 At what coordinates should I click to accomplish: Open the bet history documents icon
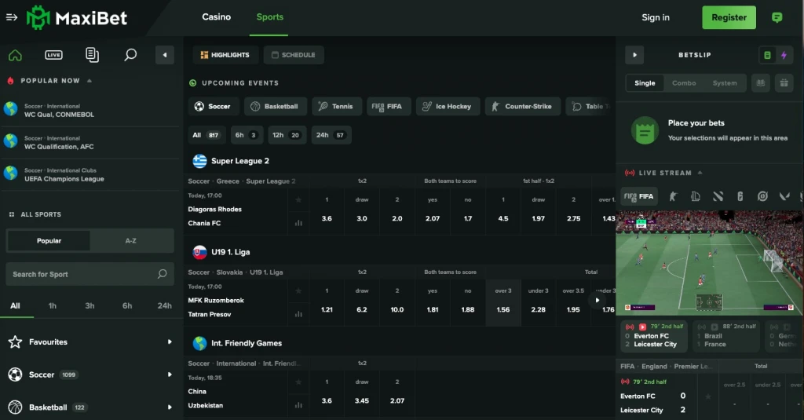point(92,55)
